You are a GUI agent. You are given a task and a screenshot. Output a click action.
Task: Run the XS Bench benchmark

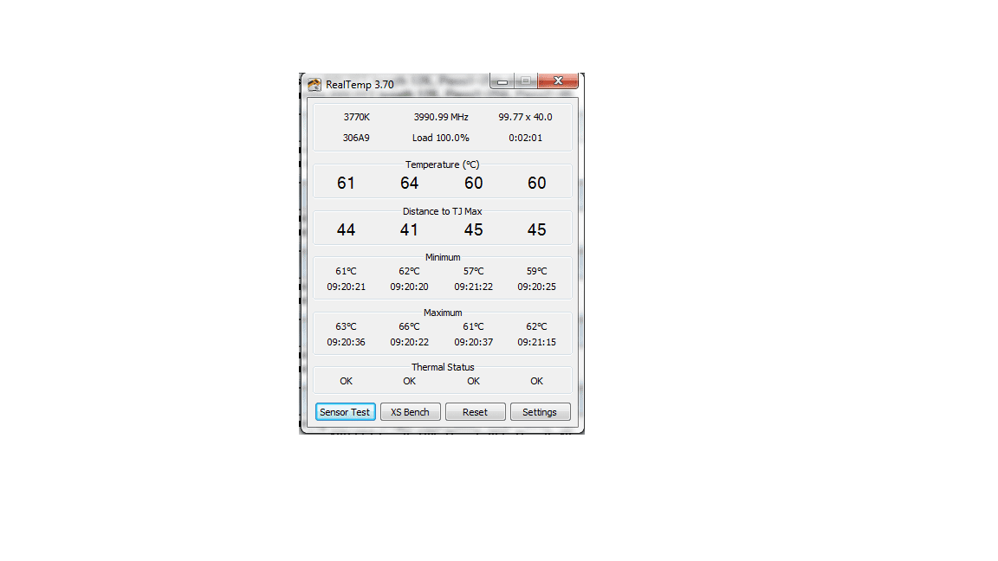click(x=410, y=412)
